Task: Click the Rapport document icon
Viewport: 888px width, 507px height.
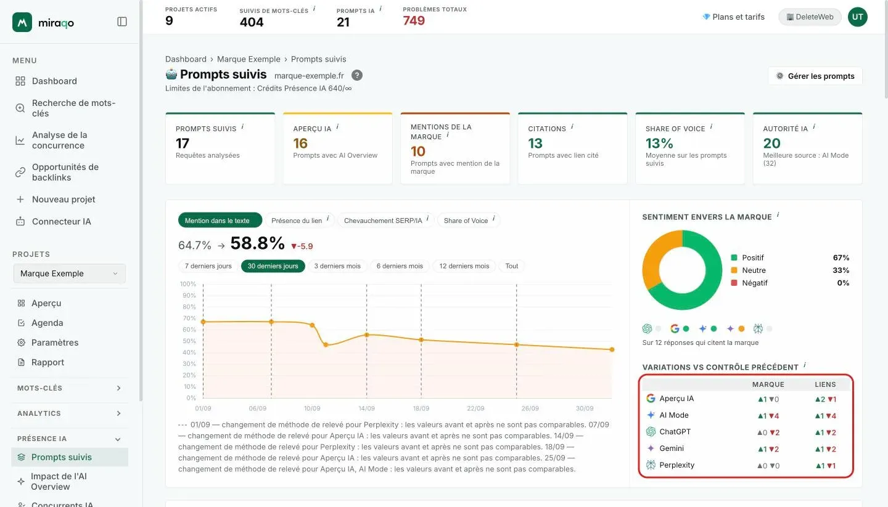Action: pyautogui.click(x=22, y=362)
